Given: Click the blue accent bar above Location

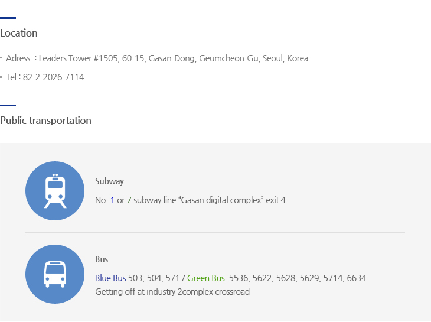Looking at the screenshot, I should pyautogui.click(x=8, y=18).
